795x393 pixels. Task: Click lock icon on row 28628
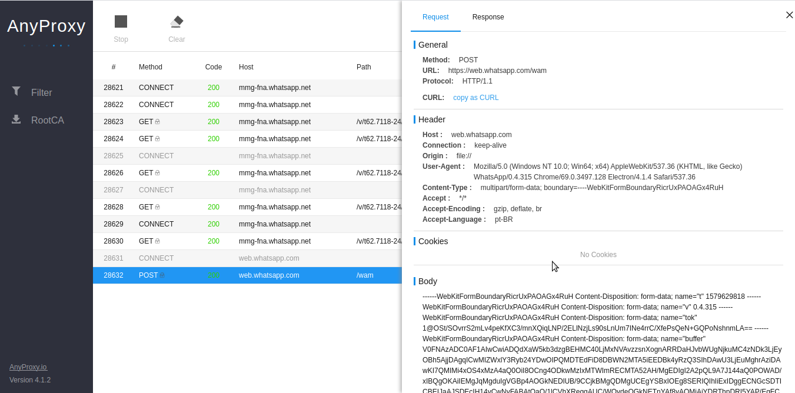pos(157,207)
